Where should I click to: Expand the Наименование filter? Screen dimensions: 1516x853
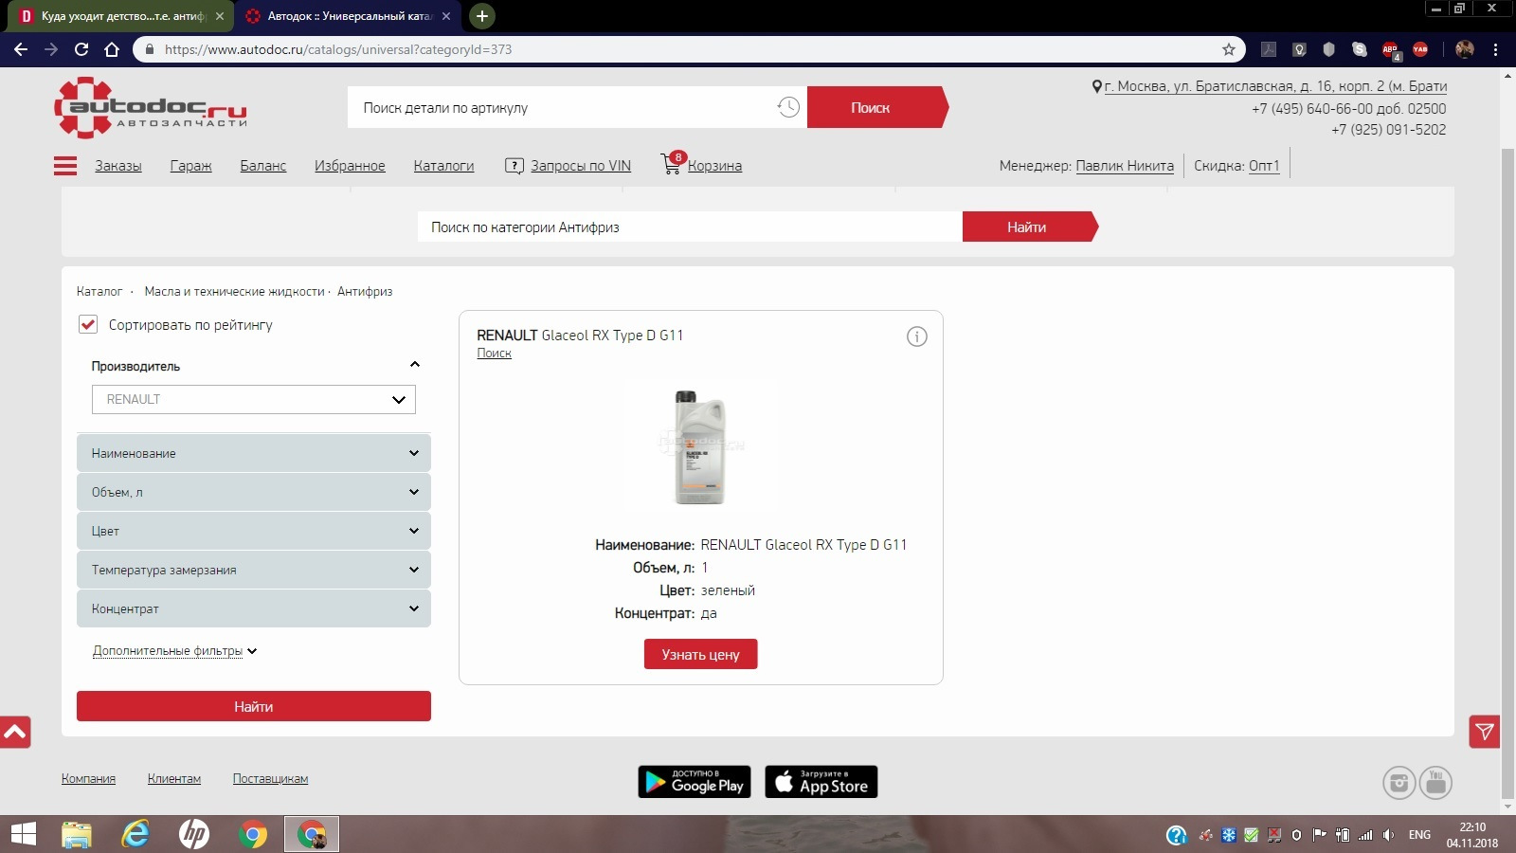click(253, 453)
